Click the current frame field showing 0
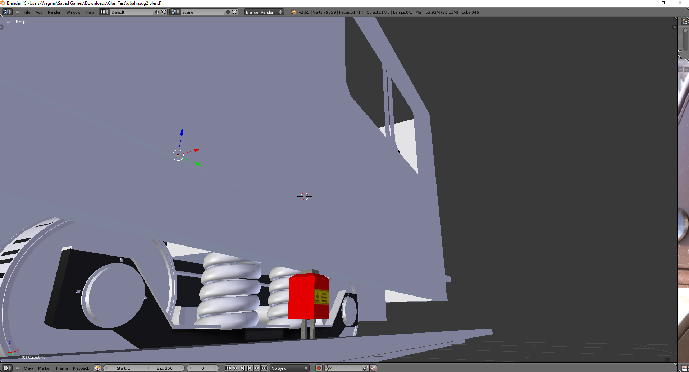This screenshot has height=372, width=689. [x=203, y=368]
